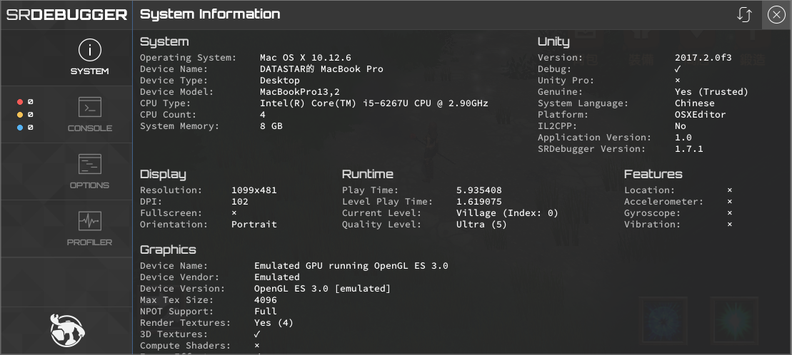The image size is (792, 355).
Task: Close the SRDebugger panel
Action: (x=776, y=15)
